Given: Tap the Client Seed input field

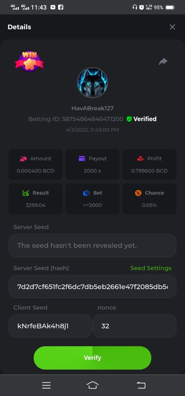Looking at the screenshot, I should click(x=50, y=326).
